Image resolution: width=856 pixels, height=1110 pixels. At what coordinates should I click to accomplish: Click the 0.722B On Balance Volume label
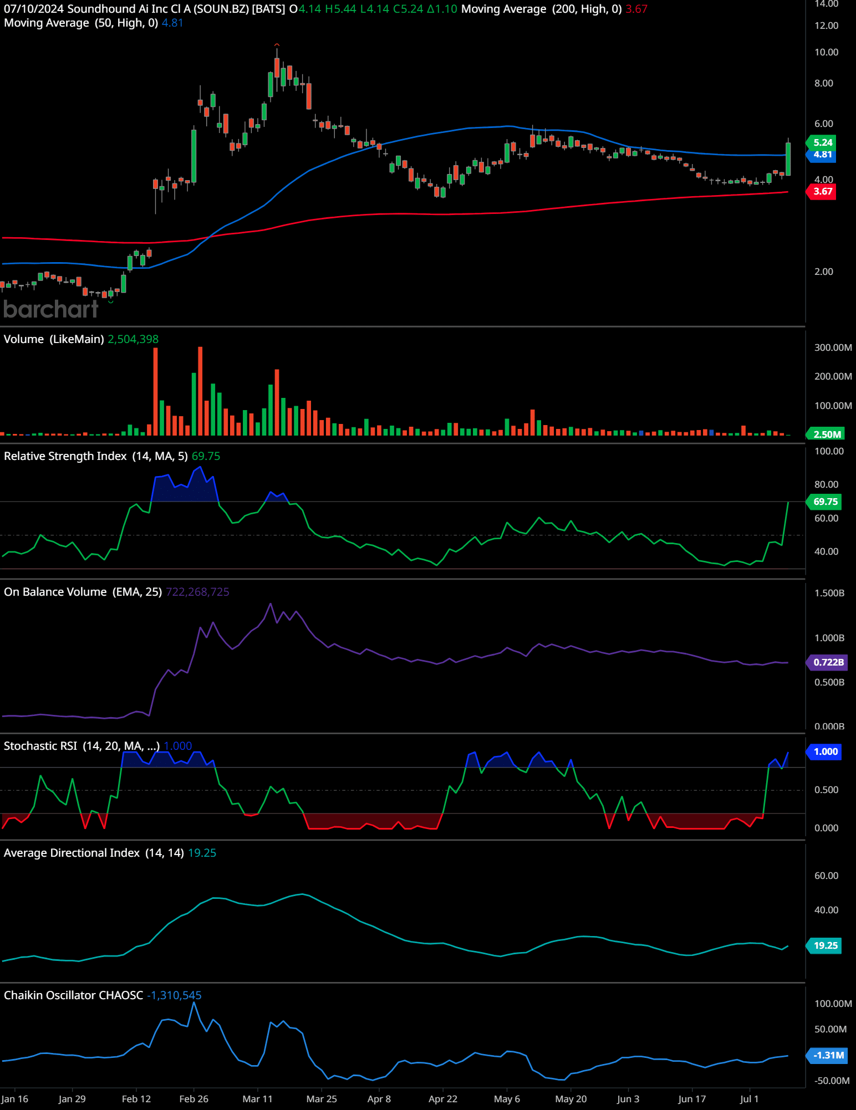tap(828, 662)
